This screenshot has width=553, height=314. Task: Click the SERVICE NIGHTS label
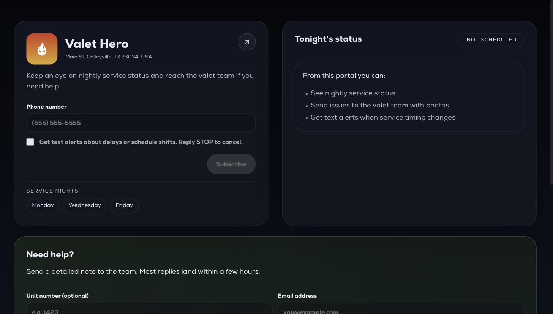(52, 191)
